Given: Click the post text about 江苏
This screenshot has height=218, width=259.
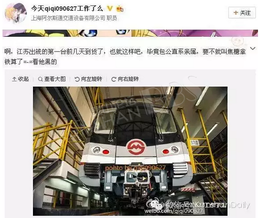Looking at the screenshot, I should point(125,57).
